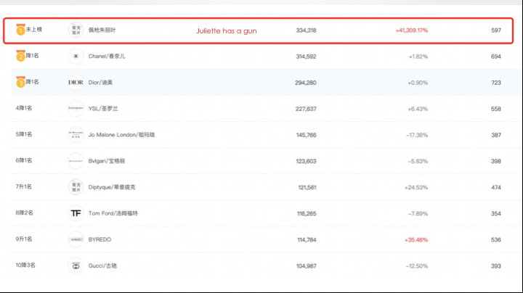Viewport: 523px width, 293px height.
Task: Open the Dior/迪奥 brand name
Action: point(100,82)
